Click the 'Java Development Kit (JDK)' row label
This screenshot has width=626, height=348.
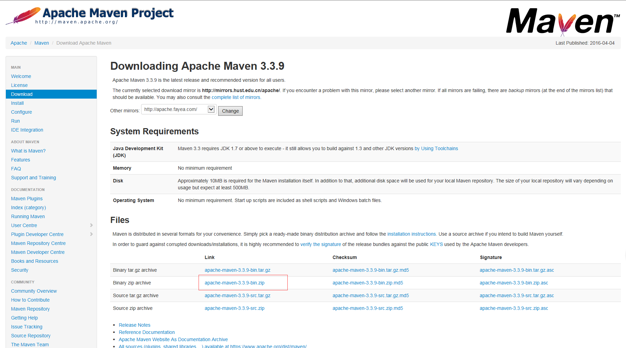tap(138, 152)
